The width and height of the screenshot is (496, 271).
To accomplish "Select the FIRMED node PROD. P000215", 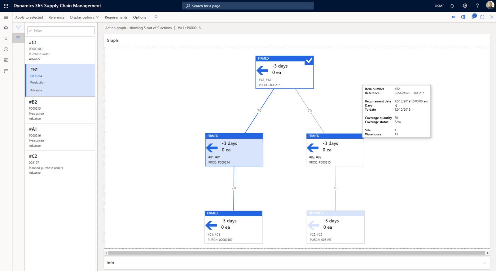I will (x=335, y=150).
